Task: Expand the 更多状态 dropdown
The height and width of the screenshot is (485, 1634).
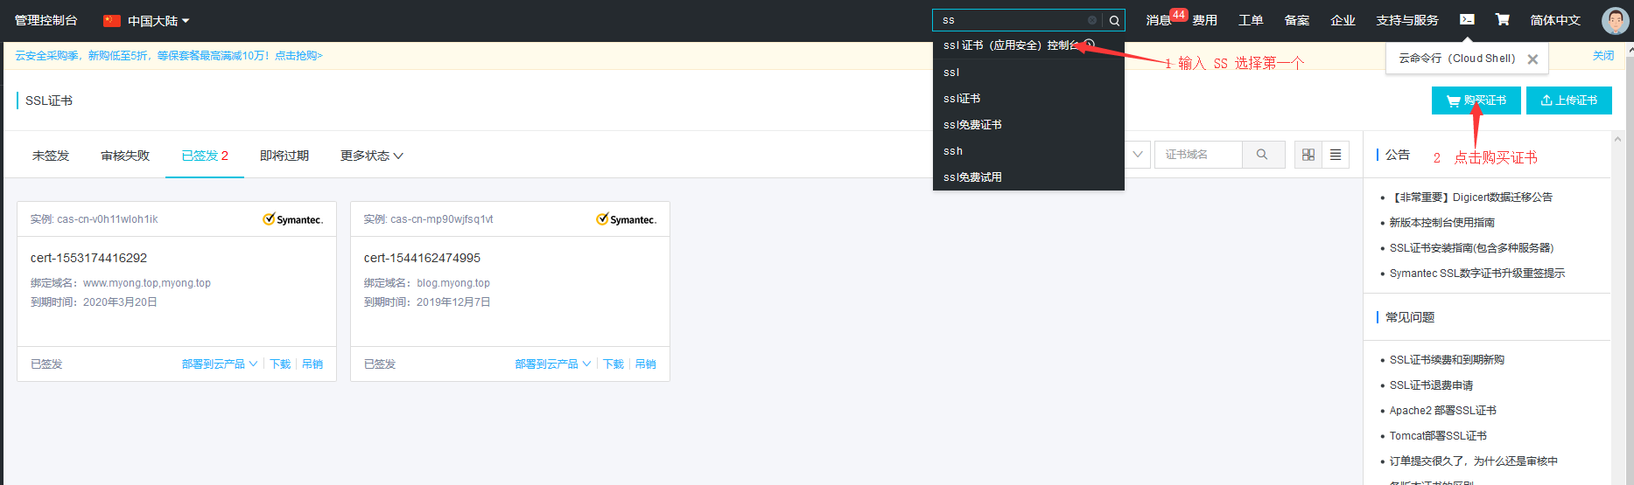Action: click(372, 156)
